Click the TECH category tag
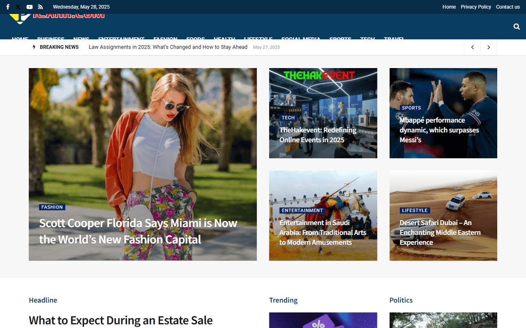This screenshot has height=328, width=526. click(288, 118)
